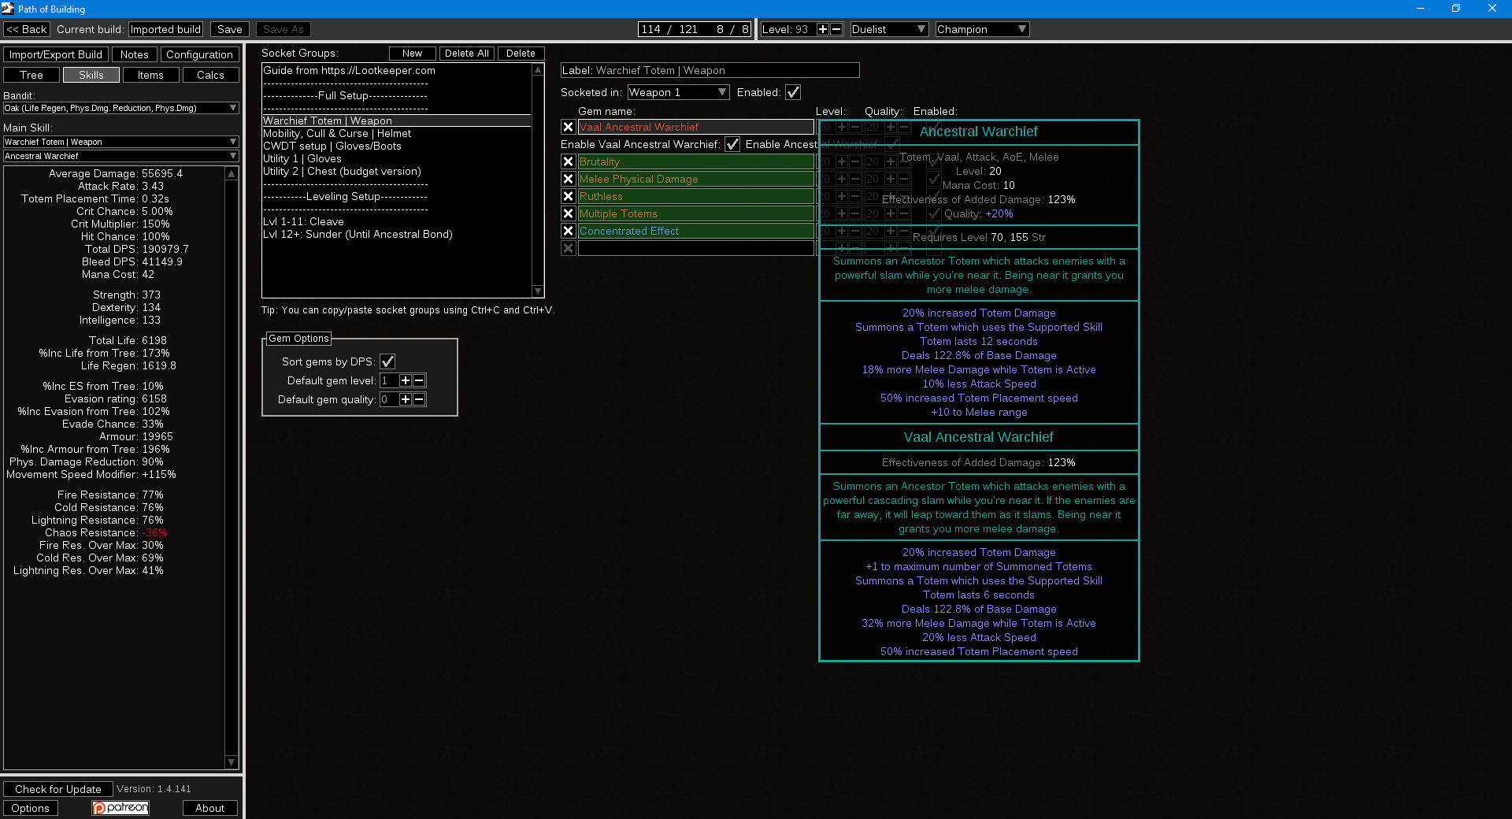Select Mobility, Cull & Curse socket group
1512x819 pixels.
(397, 133)
